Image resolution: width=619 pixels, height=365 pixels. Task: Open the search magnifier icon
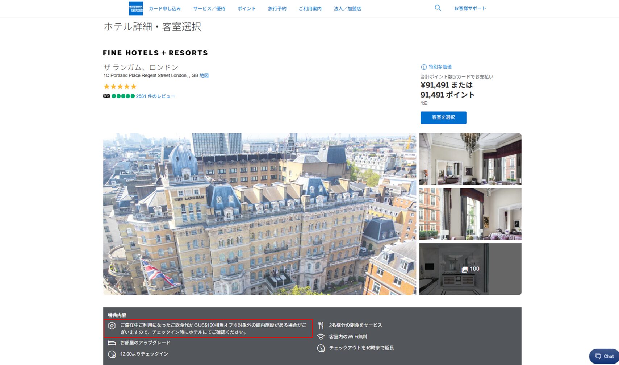coord(438,8)
